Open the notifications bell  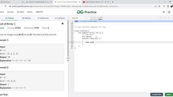tap(169, 12)
